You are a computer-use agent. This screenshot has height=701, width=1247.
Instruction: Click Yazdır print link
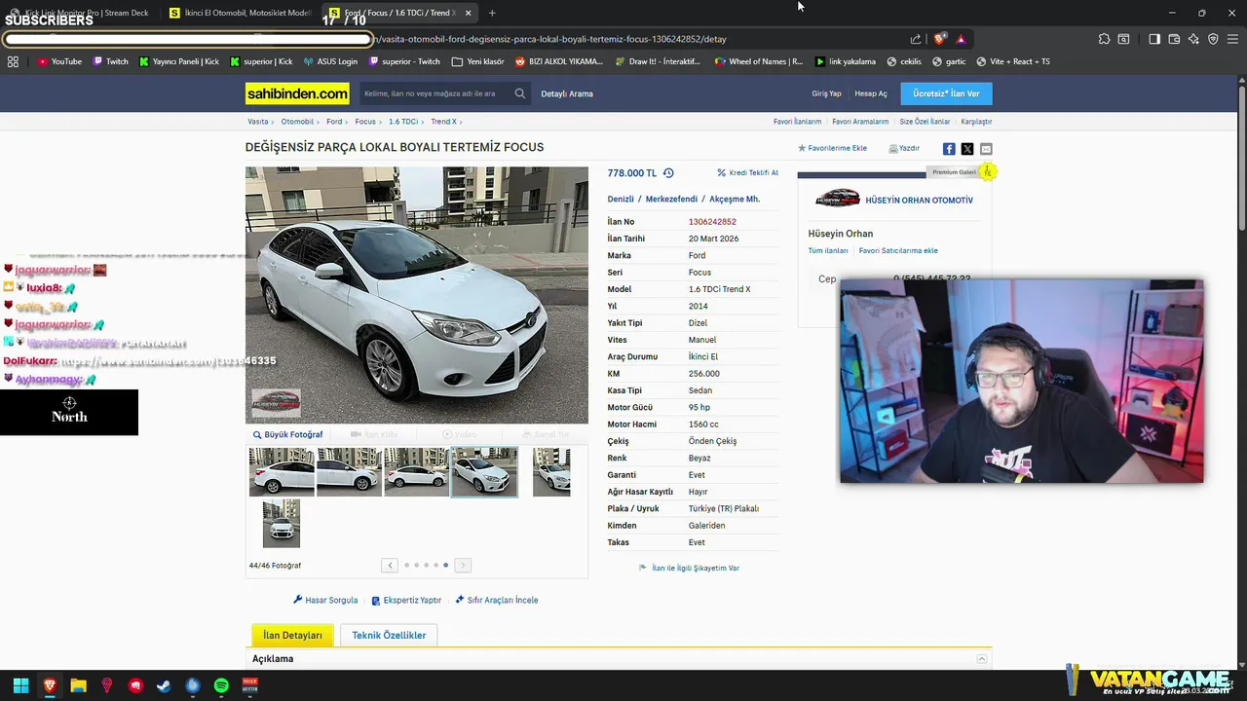904,148
